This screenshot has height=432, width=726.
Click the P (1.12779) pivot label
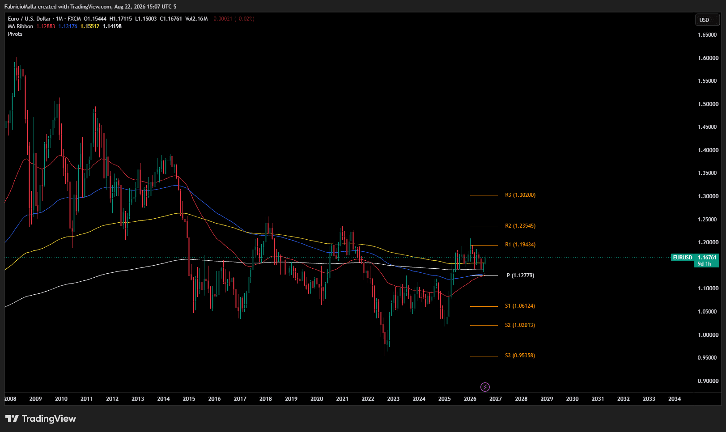(520, 275)
